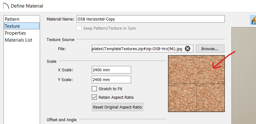Click the house preview icon at top right
The width and height of the screenshot is (256, 124).
tap(253, 20)
